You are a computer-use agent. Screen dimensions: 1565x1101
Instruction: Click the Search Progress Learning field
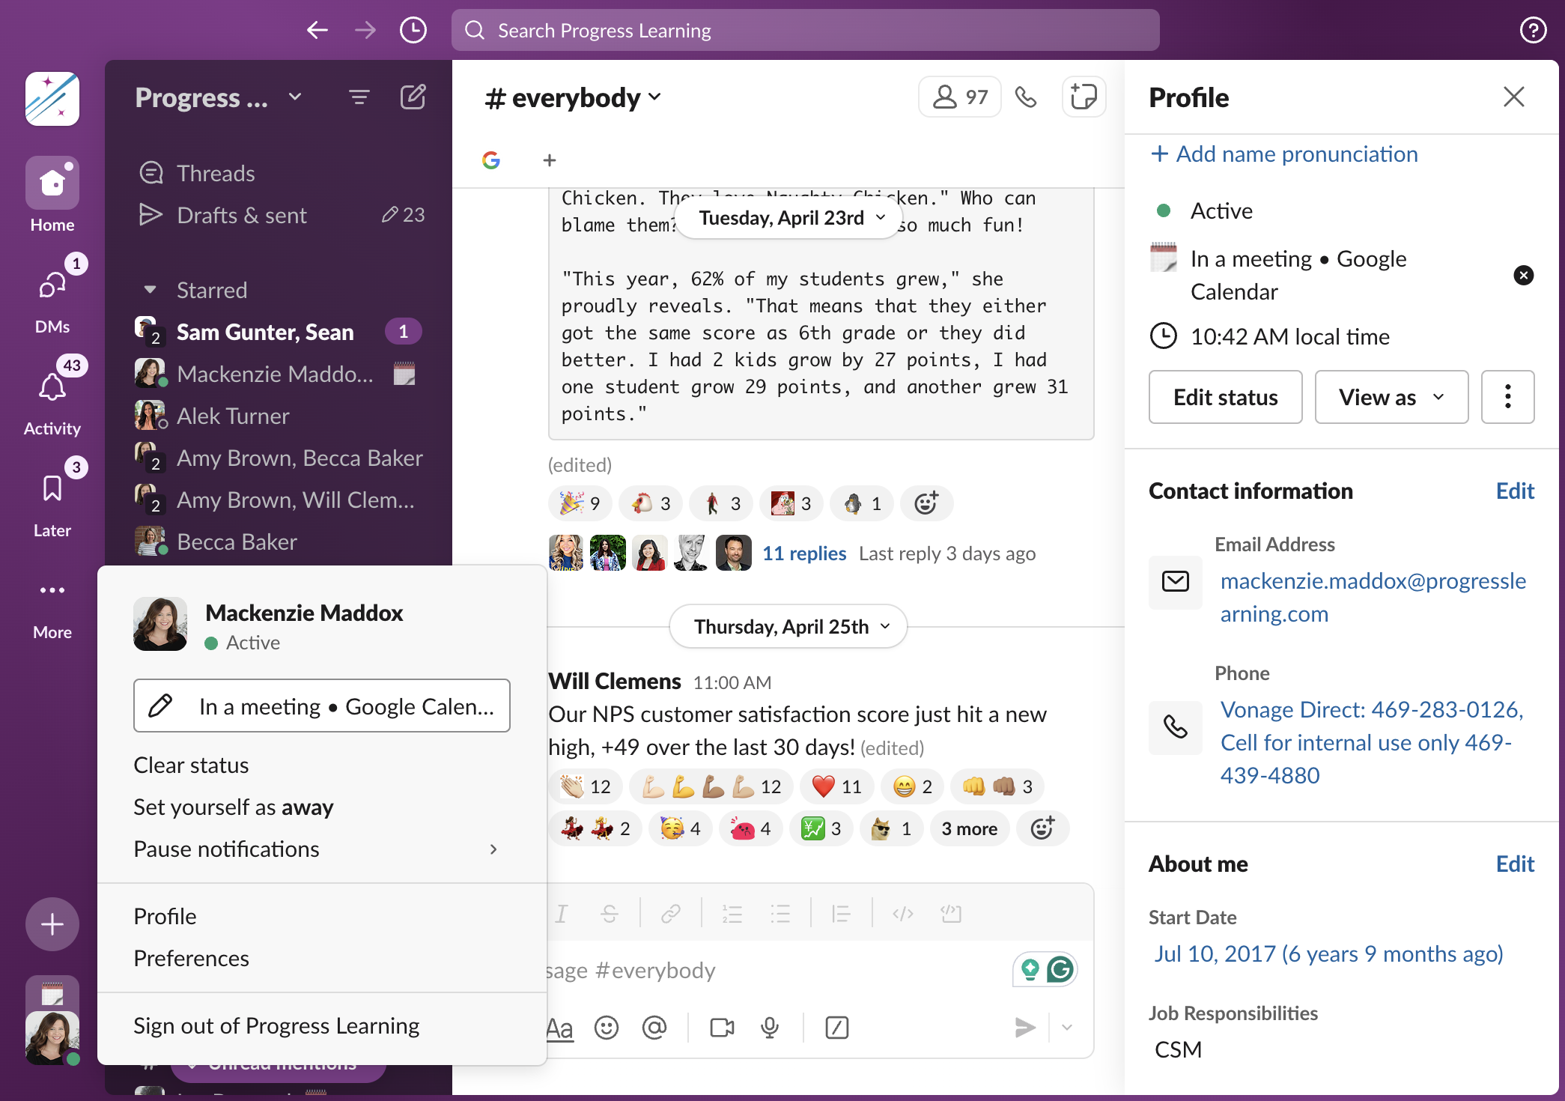point(806,31)
